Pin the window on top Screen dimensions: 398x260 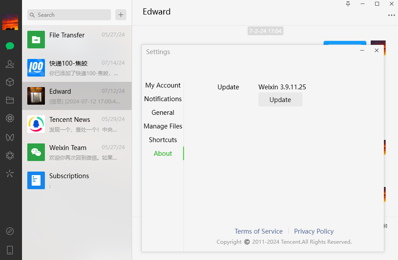pyautogui.click(x=348, y=4)
